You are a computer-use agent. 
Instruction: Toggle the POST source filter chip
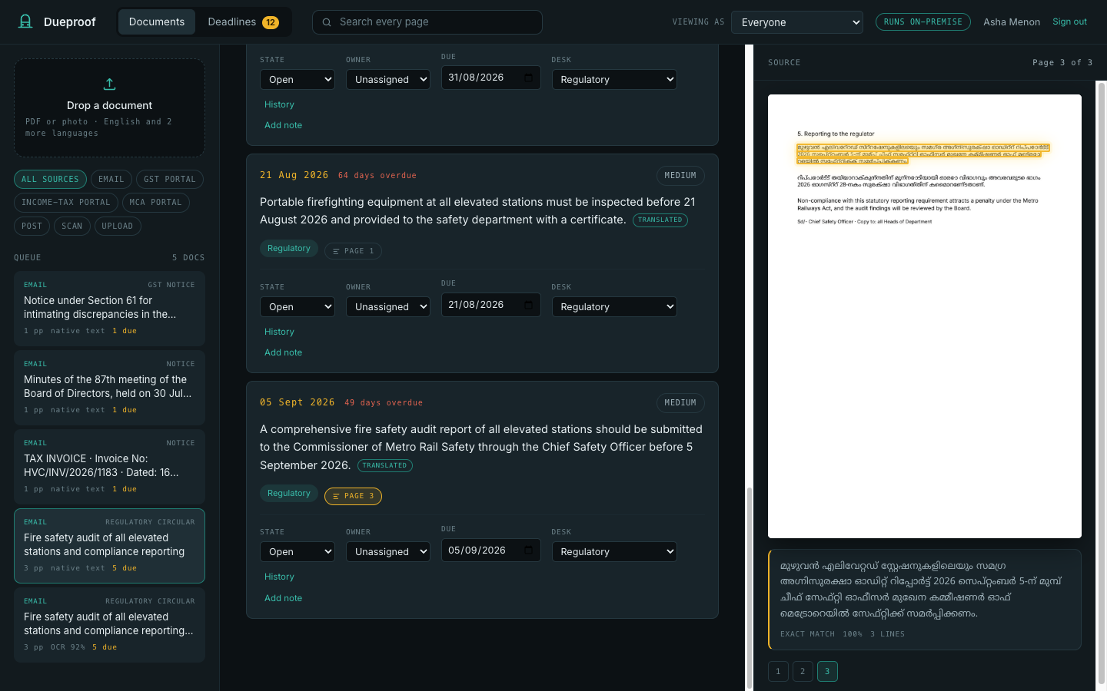32,226
